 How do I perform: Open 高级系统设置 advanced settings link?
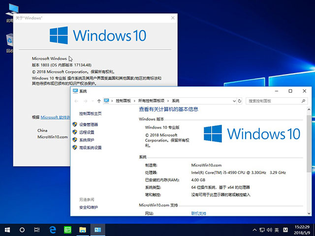[91, 147]
